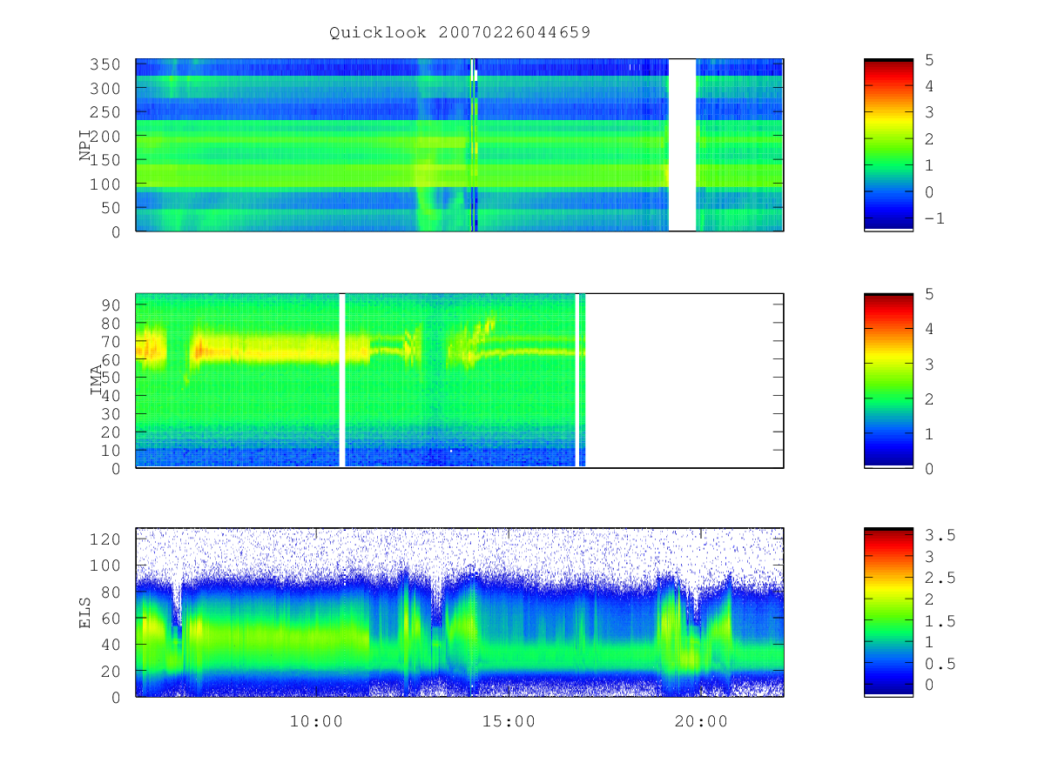Click the white data gap in NPI panel
Viewport: 1045px width, 783px height.
[682, 145]
